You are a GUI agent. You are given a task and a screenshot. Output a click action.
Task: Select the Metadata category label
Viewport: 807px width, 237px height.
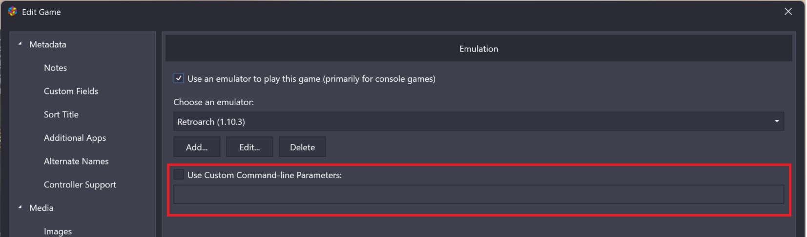coord(47,44)
